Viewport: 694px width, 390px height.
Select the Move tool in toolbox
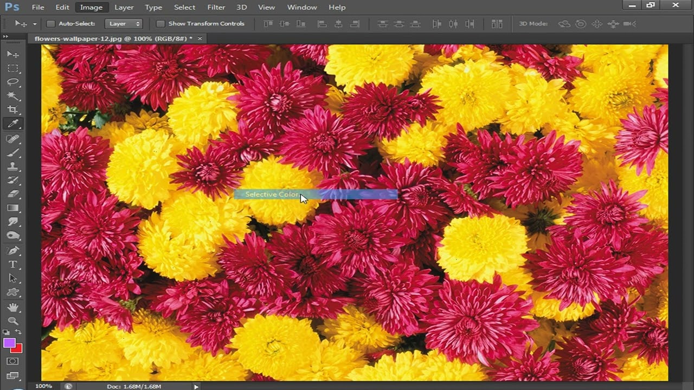[12, 54]
